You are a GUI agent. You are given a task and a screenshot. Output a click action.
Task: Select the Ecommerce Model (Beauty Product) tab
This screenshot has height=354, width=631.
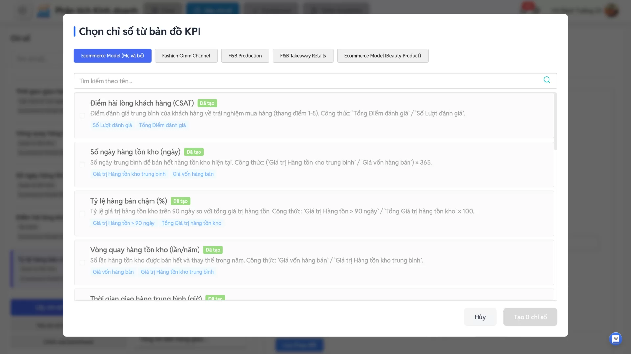click(x=382, y=56)
